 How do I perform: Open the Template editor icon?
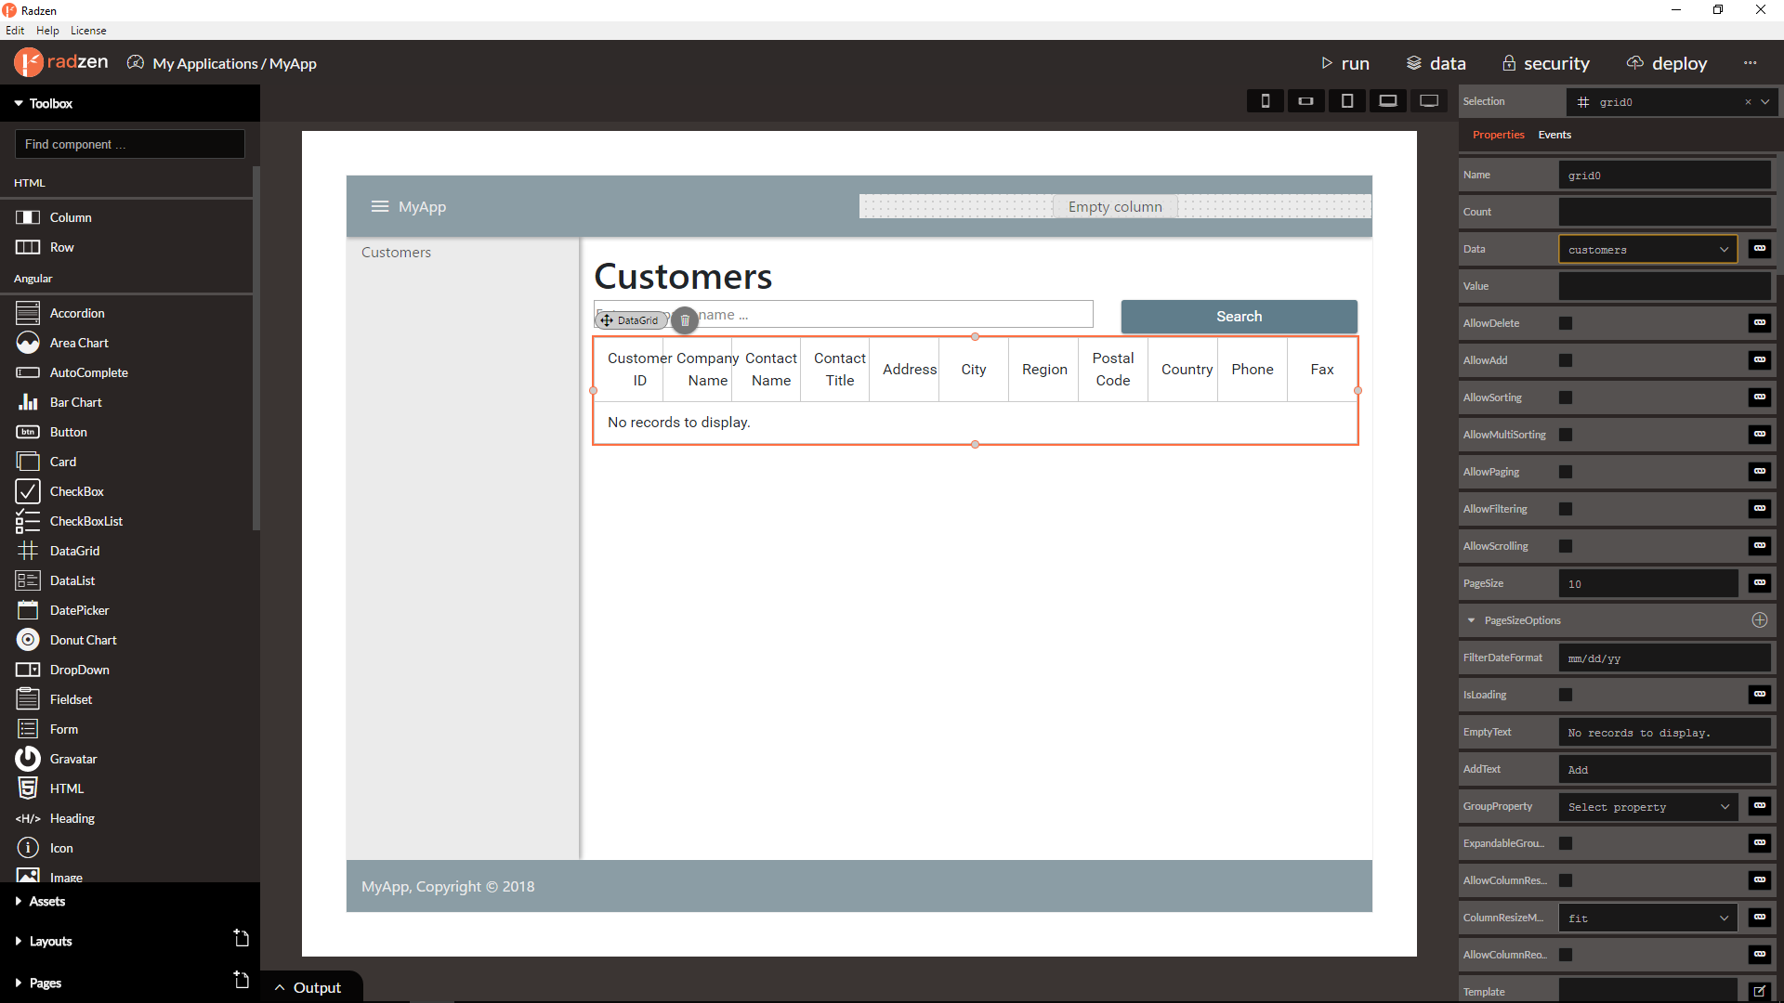click(1759, 991)
